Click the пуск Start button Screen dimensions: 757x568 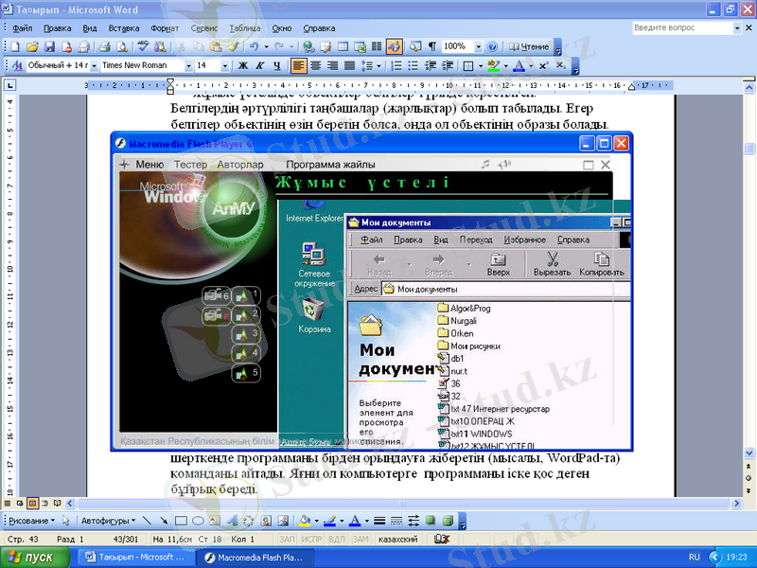coord(35,558)
